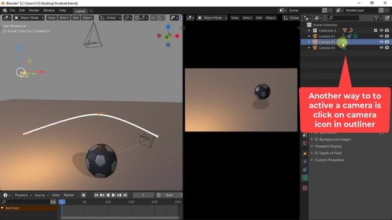Expand Background Images panel

coord(312,139)
